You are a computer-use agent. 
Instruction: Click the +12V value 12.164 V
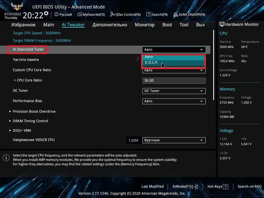226,144
